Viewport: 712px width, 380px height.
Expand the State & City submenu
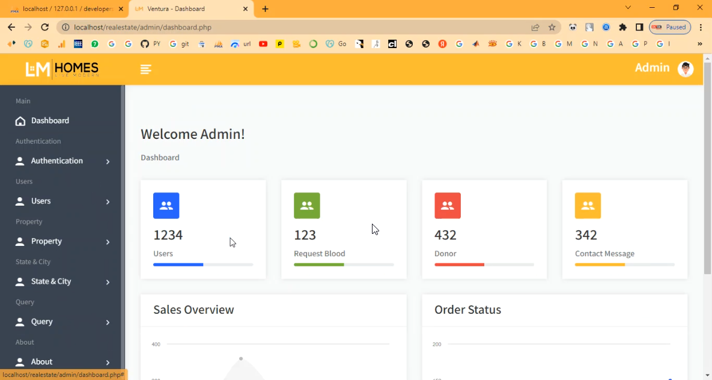click(51, 282)
